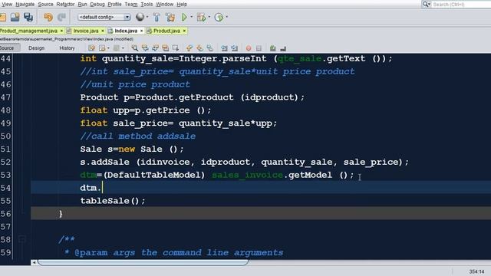Click Find Next Occurrence icon

tap(155, 48)
